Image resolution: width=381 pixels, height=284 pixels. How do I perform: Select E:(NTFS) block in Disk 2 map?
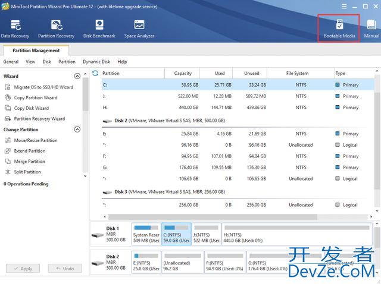pos(146,263)
